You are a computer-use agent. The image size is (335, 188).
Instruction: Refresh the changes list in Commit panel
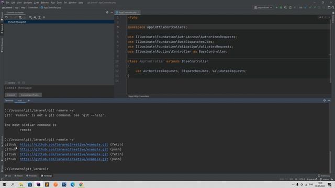click(x=6, y=17)
